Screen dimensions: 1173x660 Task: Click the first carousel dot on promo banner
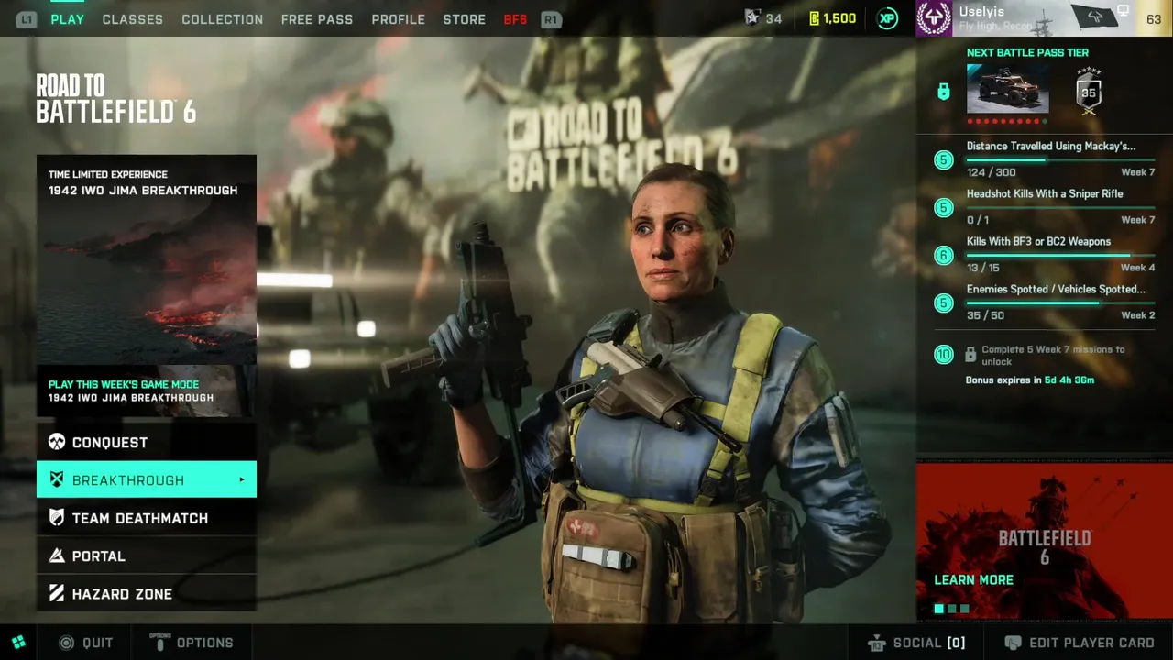(938, 609)
